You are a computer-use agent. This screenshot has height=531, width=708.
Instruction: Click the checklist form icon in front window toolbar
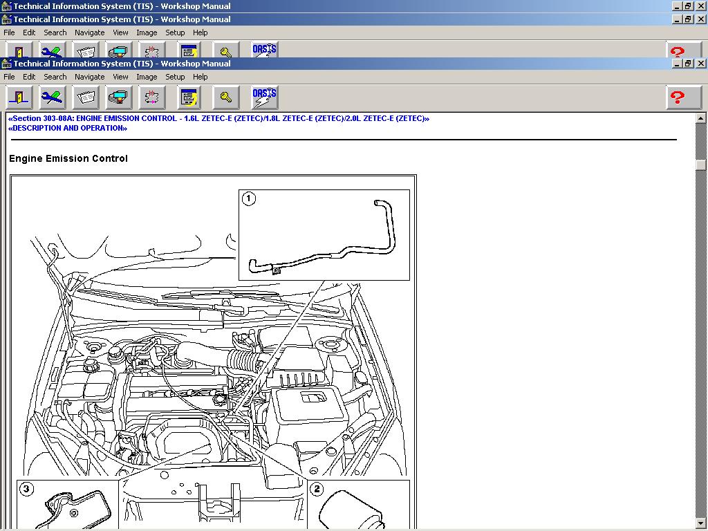[x=189, y=97]
